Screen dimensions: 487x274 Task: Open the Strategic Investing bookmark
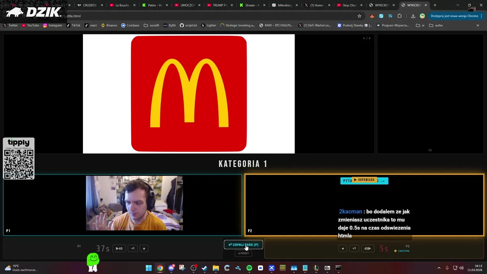pos(237,25)
